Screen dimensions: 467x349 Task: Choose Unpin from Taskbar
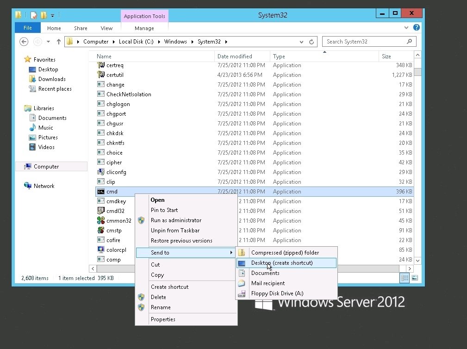click(x=187, y=230)
